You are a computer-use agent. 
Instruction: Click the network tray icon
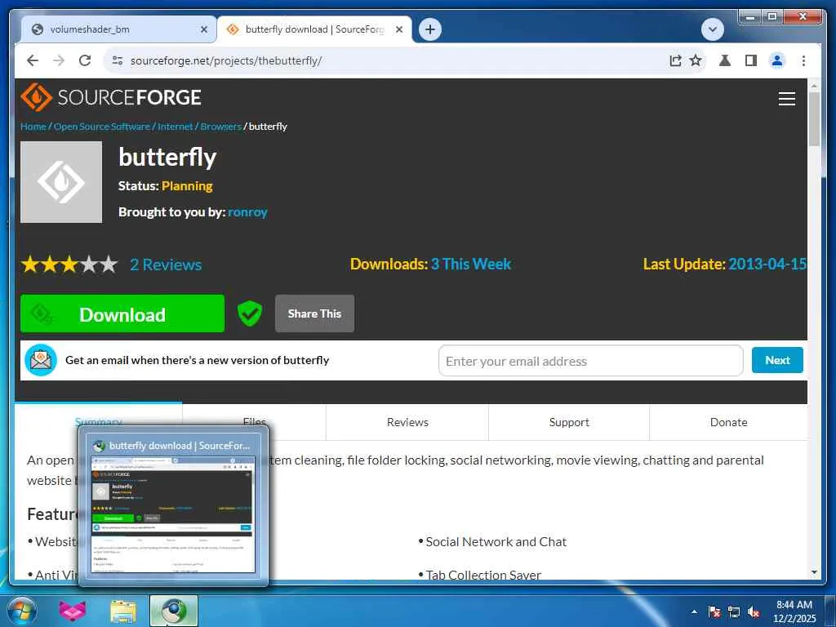(x=734, y=612)
